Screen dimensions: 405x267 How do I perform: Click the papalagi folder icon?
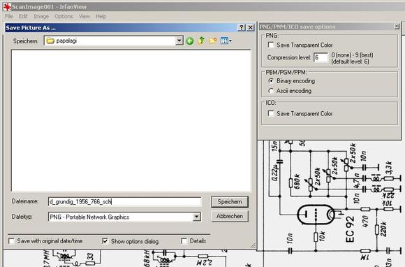[x=50, y=41]
